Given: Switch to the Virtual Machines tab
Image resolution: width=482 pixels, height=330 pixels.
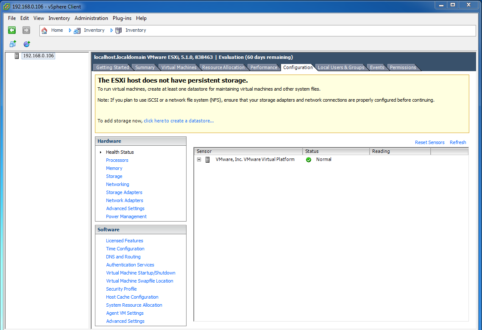Looking at the screenshot, I should point(178,67).
